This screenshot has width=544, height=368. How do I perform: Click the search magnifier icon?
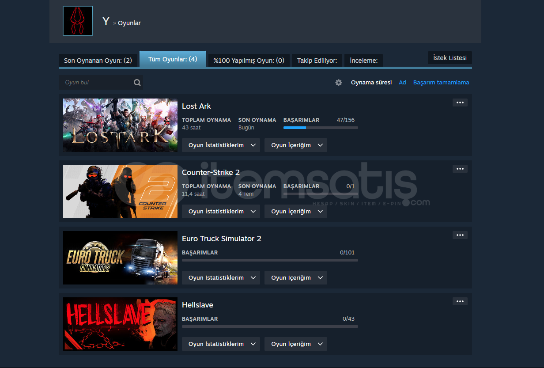click(137, 82)
